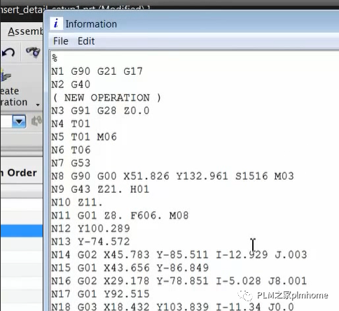The height and width of the screenshot is (311, 339).
Task: Click the line 'N13 Y-74.572'
Action: [90, 242]
